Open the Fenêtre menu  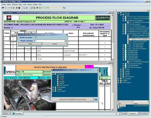coord(30,5)
